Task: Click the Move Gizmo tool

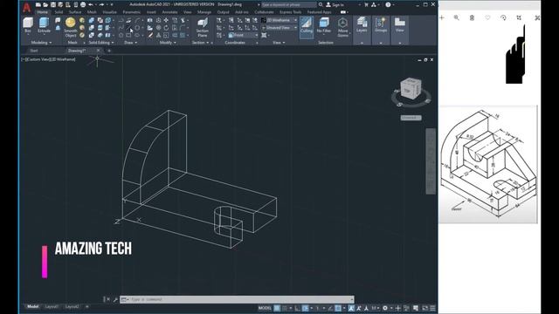Action: [342, 27]
